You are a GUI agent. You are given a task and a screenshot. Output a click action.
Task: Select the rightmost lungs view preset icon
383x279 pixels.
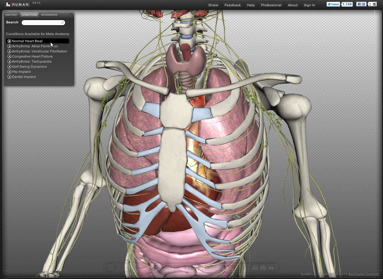coord(271,267)
